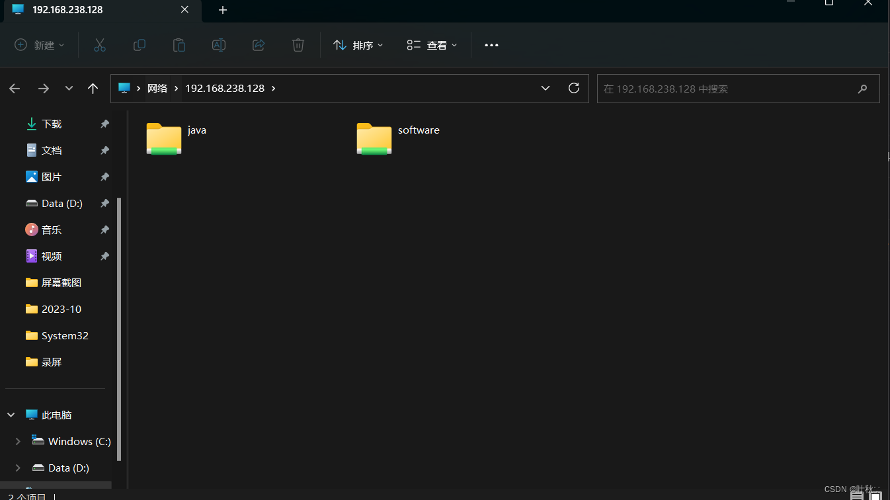Open the three-dots See more menu
890x500 pixels.
[491, 45]
